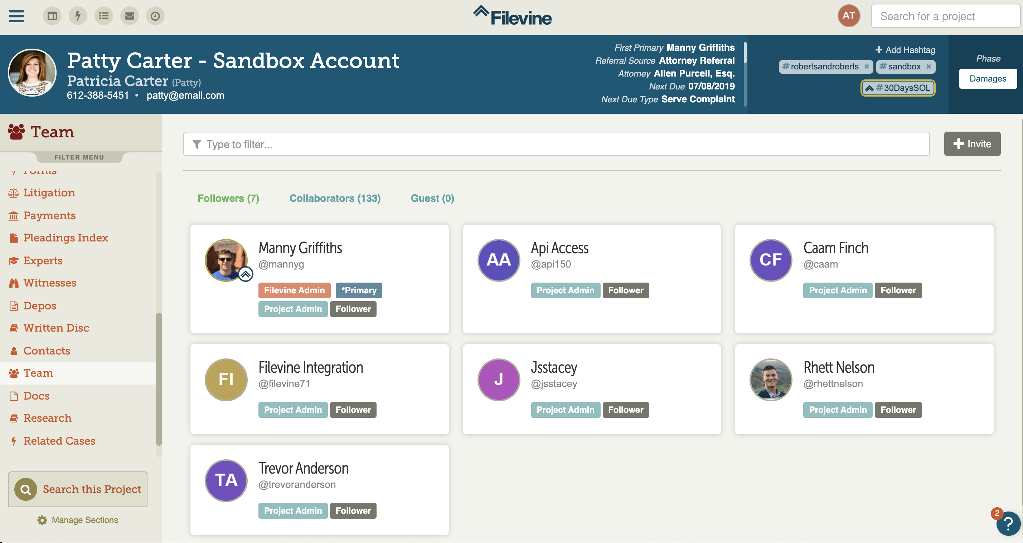This screenshot has height=543, width=1023.
Task: Click the sidebar scrollbar thumb
Action: click(x=159, y=379)
